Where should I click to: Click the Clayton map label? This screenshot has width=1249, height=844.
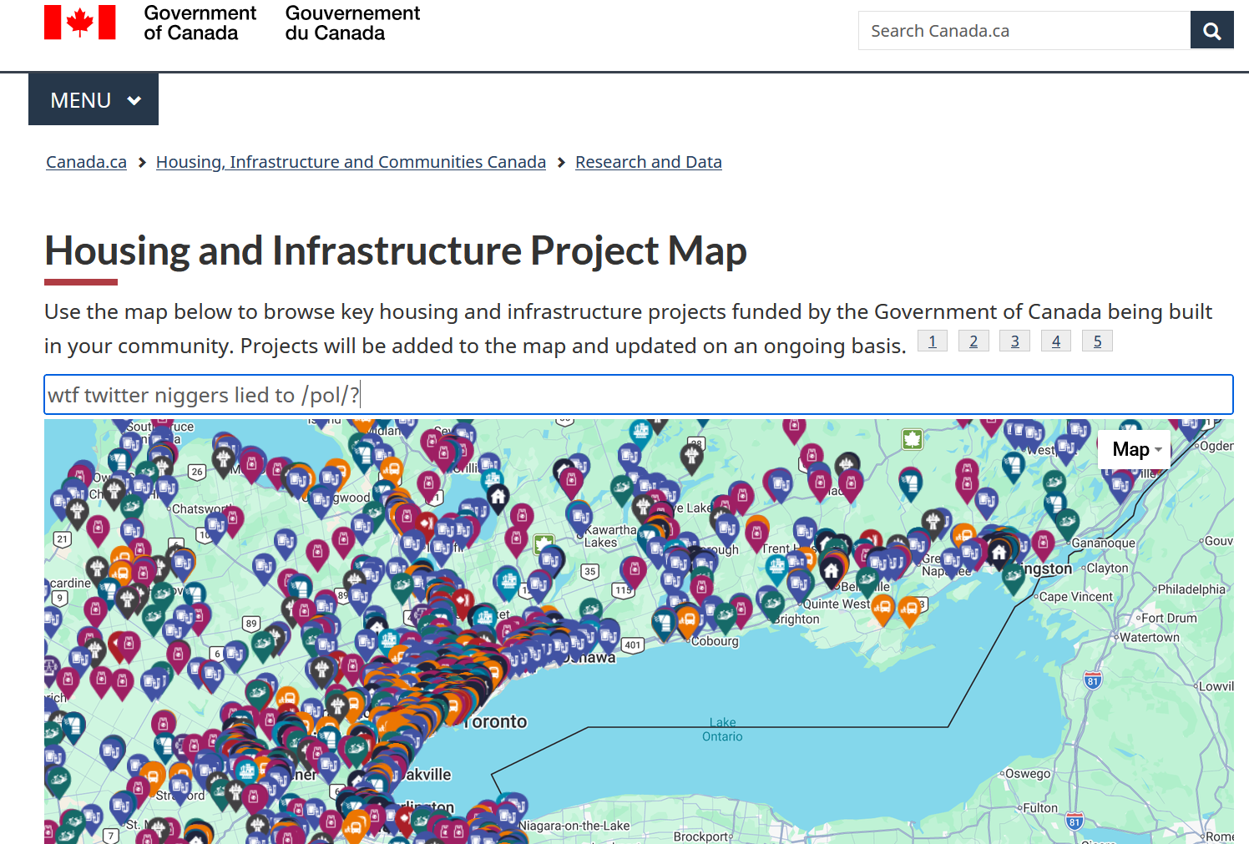click(x=1108, y=569)
